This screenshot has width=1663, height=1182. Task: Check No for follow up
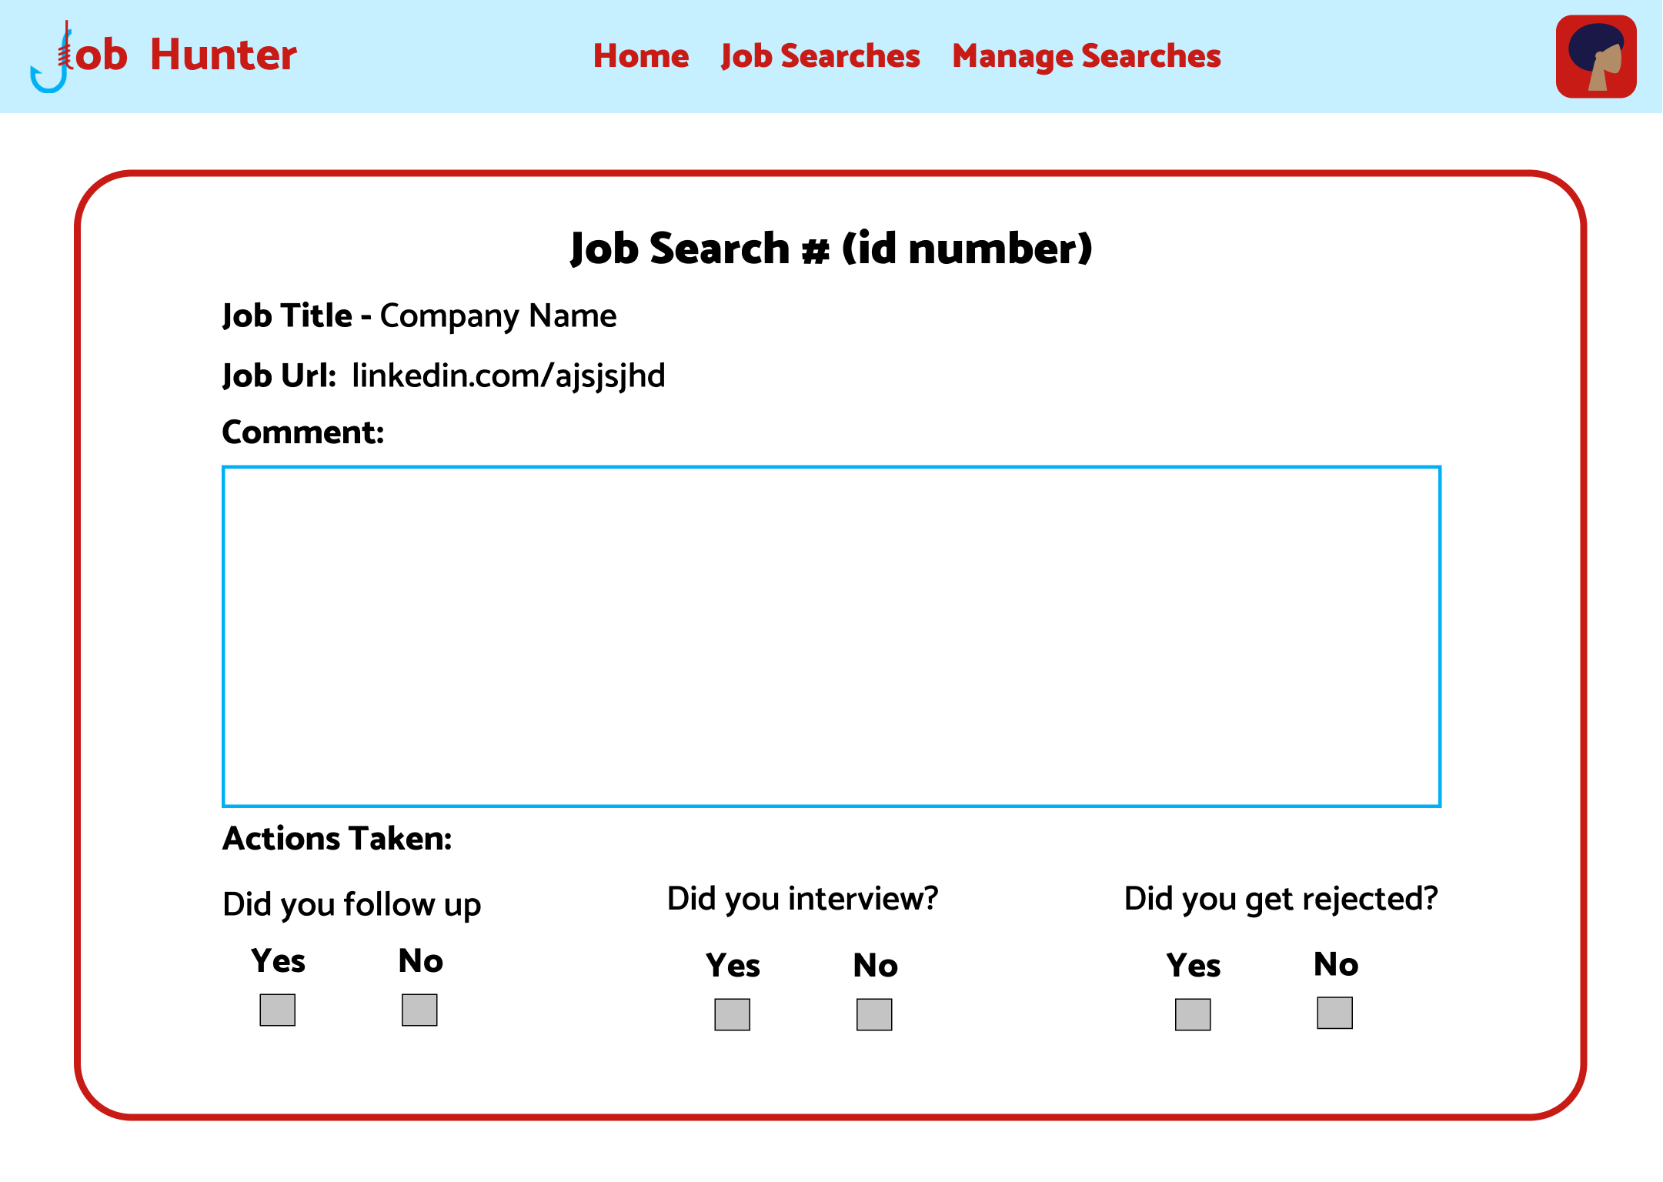419,1010
